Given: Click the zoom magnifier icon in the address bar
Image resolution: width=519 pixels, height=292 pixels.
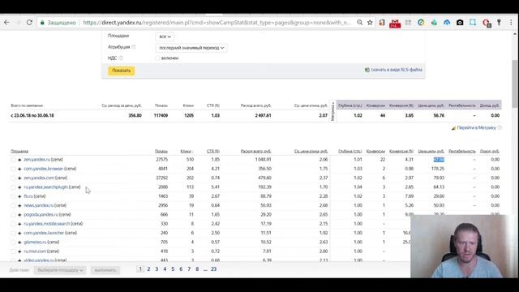Looking at the screenshot, I should 359,23.
